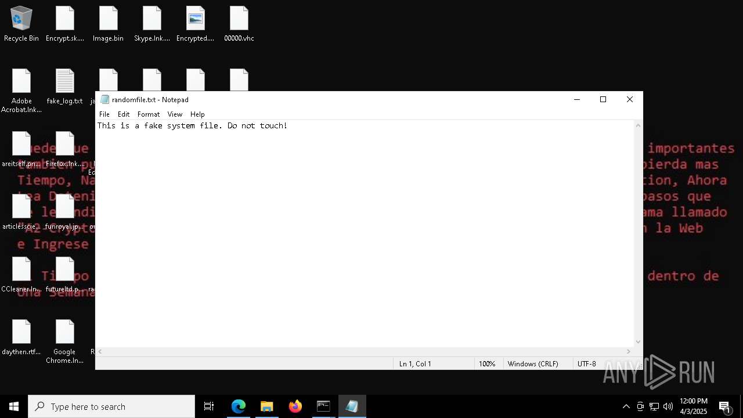Click the 'Windows (CRLF)' status bar entry
The image size is (743, 418).
click(533, 364)
